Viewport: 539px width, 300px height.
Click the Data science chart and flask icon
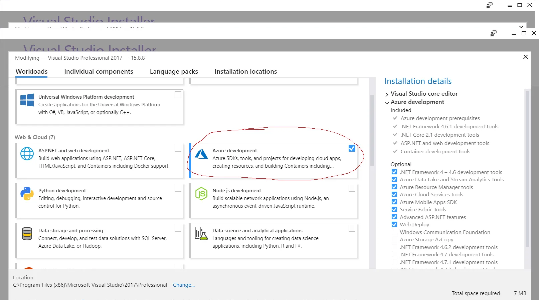[201, 234]
